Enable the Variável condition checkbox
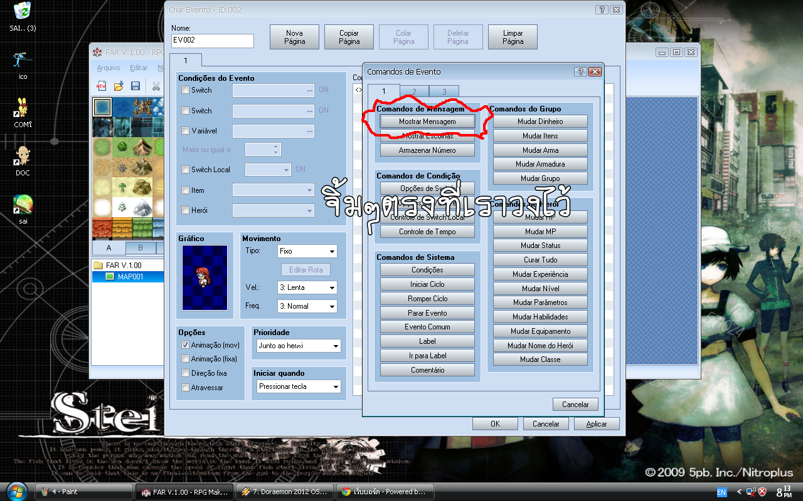Image resolution: width=803 pixels, height=501 pixels. [x=185, y=131]
